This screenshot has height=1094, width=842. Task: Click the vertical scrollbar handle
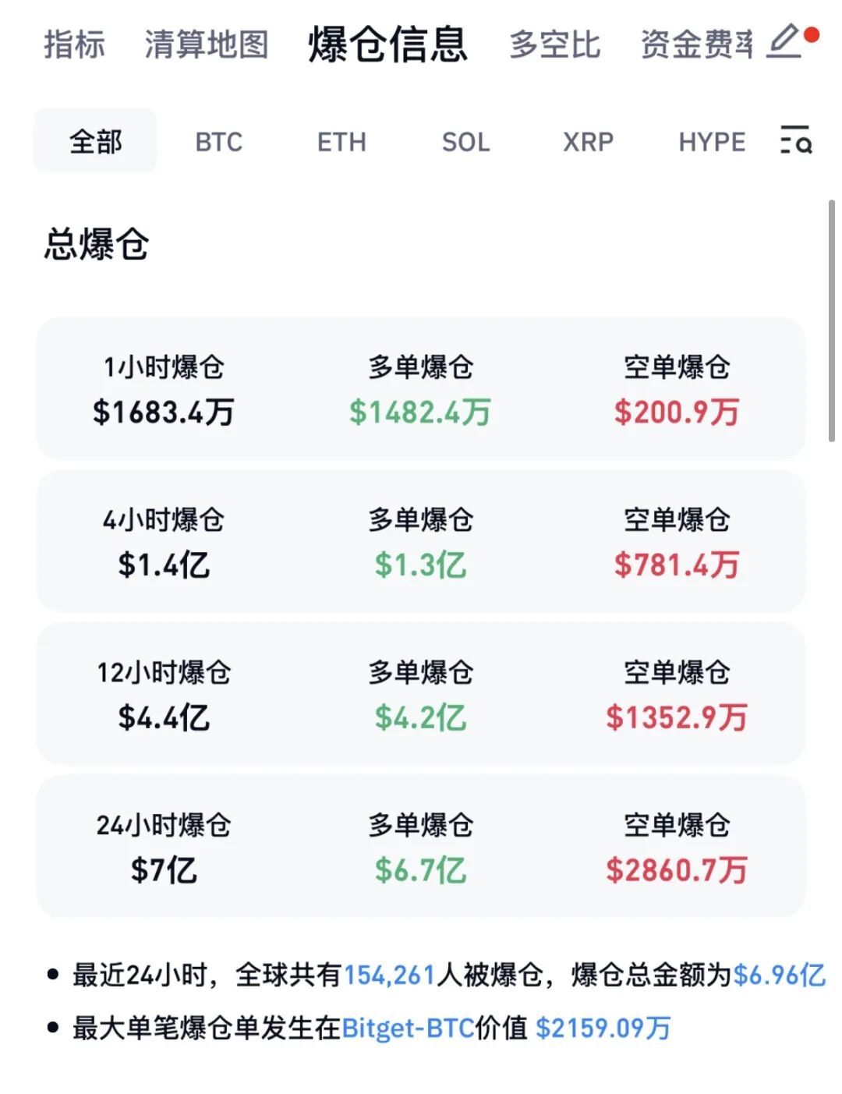(831, 320)
